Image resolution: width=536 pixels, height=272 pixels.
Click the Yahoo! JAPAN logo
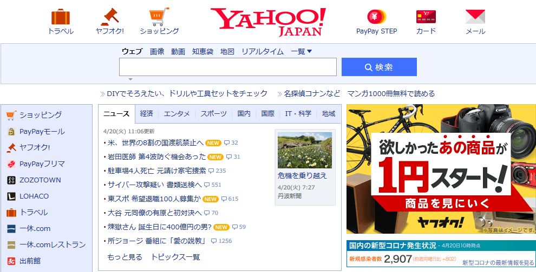click(269, 22)
